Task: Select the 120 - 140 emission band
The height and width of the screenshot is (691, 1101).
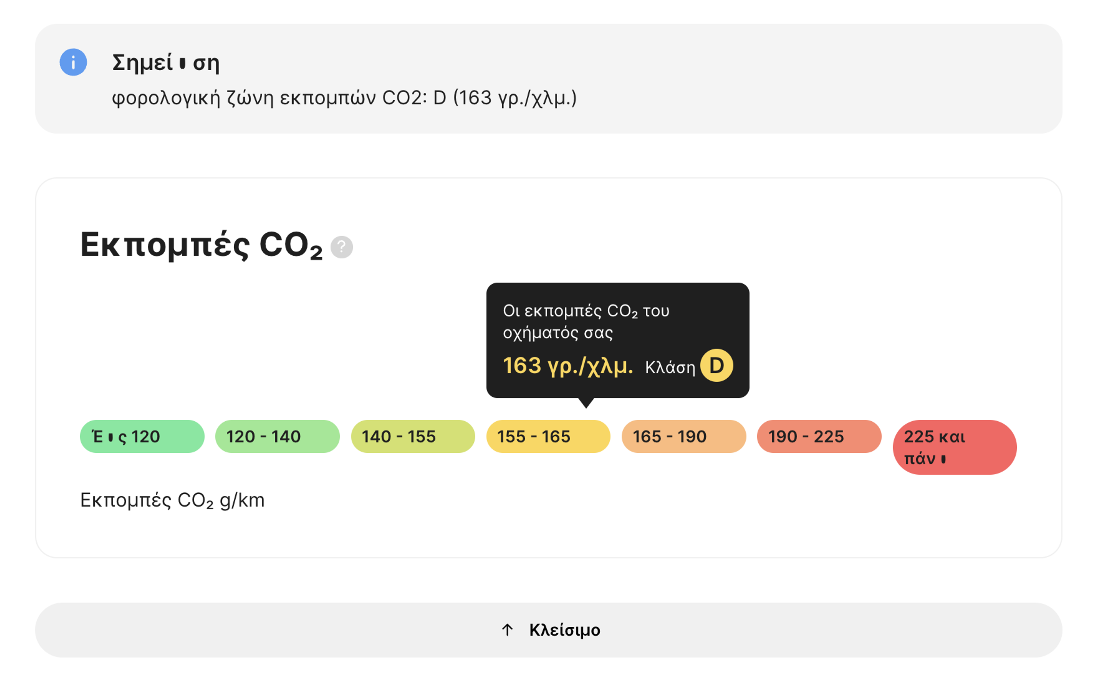Action: click(x=277, y=437)
